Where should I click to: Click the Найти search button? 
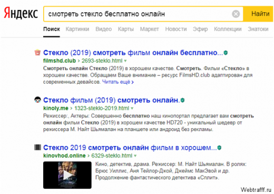pos(259,14)
